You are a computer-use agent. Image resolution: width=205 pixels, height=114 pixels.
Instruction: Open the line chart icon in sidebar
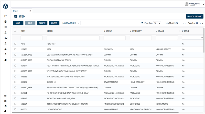pyautogui.click(x=5, y=16)
